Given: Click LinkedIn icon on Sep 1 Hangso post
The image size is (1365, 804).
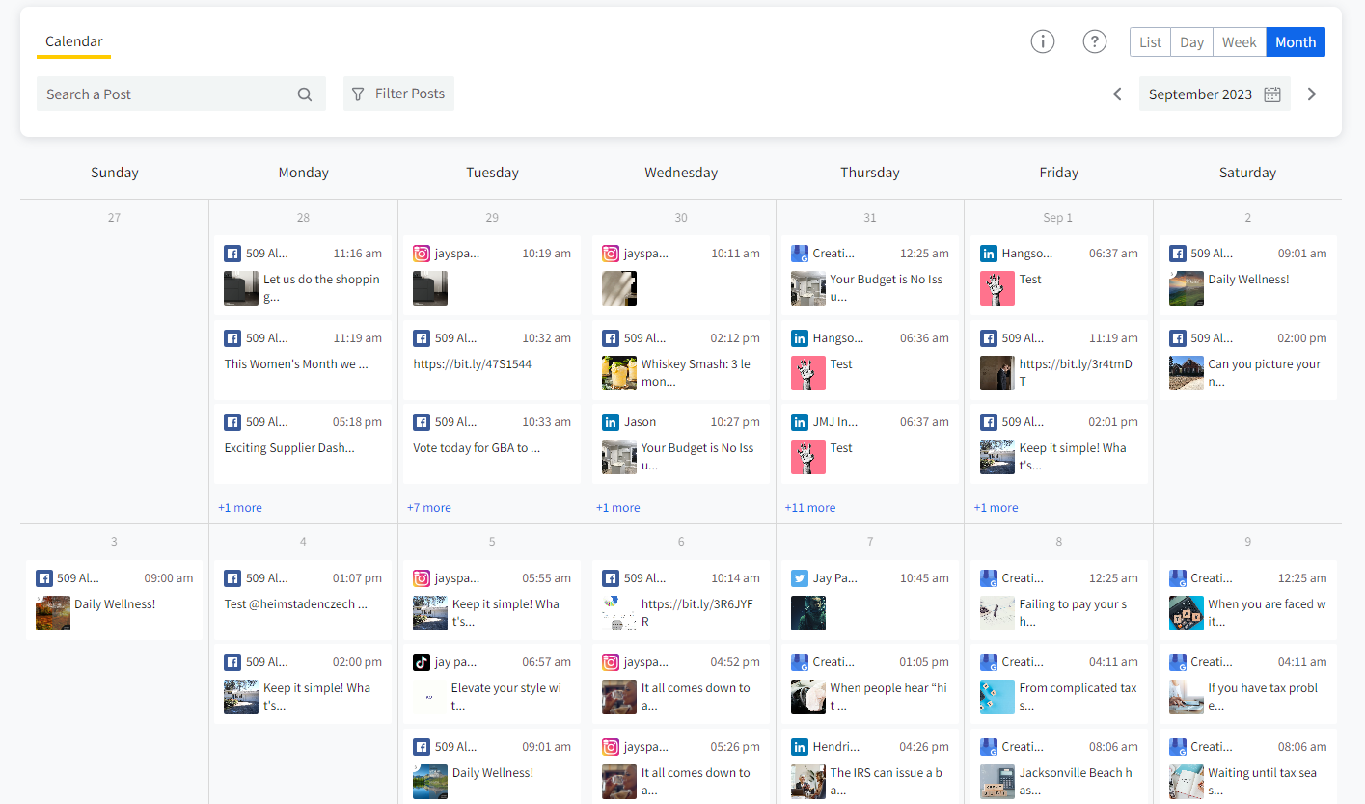Looking at the screenshot, I should coord(988,254).
